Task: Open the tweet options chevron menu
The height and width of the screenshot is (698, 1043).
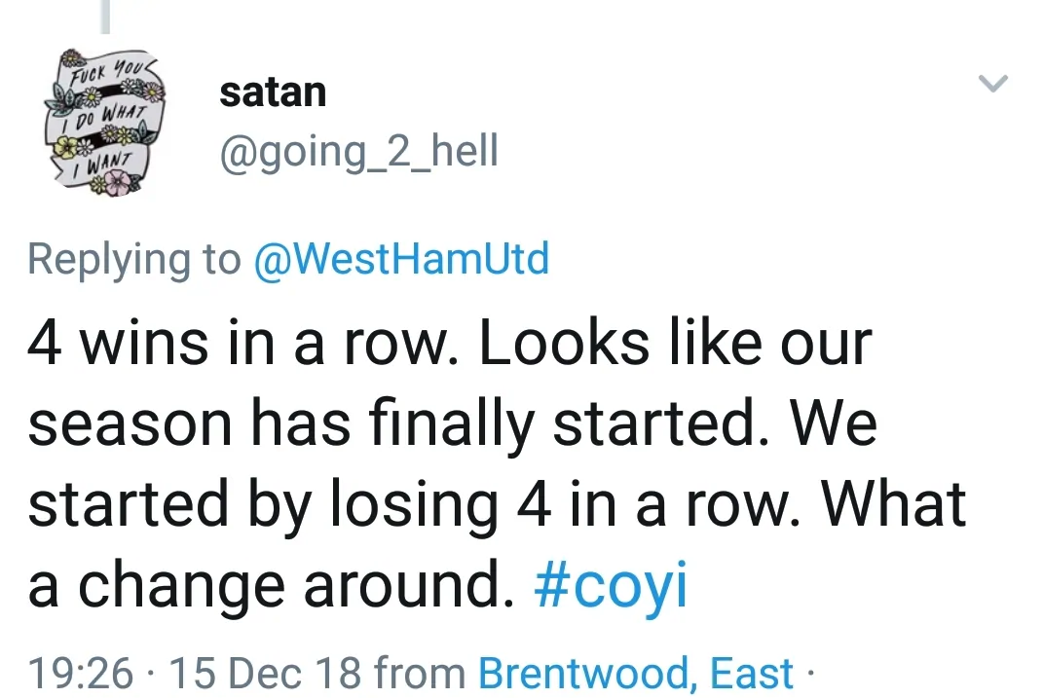Action: (x=991, y=85)
